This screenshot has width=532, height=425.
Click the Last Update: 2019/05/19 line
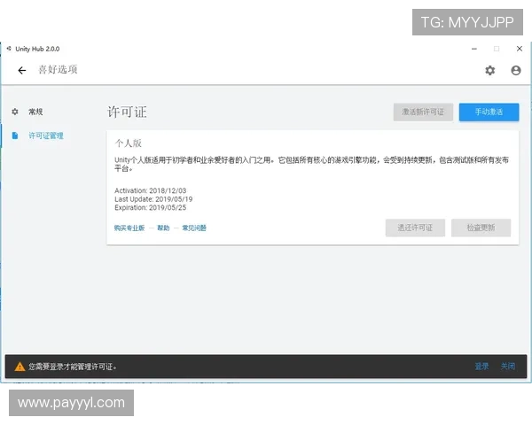pos(153,199)
